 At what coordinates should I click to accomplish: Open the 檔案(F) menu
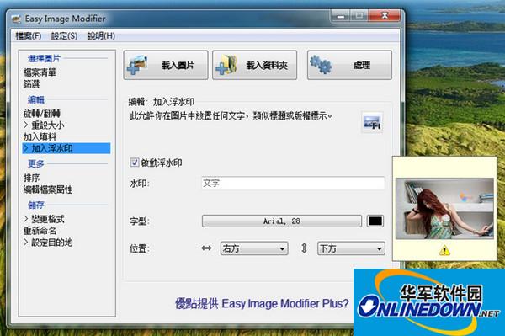click(x=29, y=36)
